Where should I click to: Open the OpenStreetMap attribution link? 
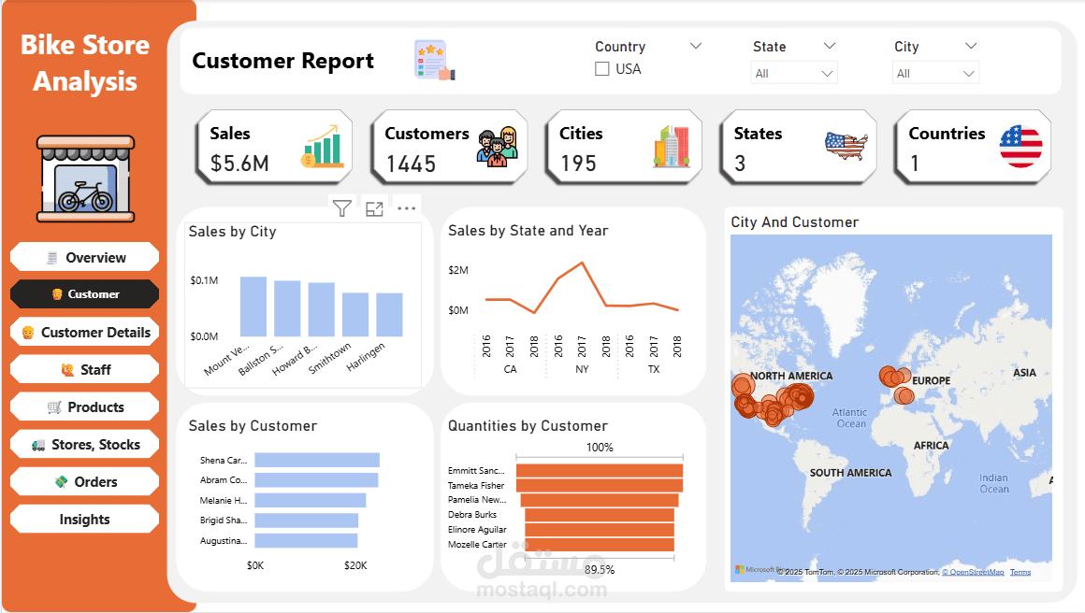(x=973, y=572)
